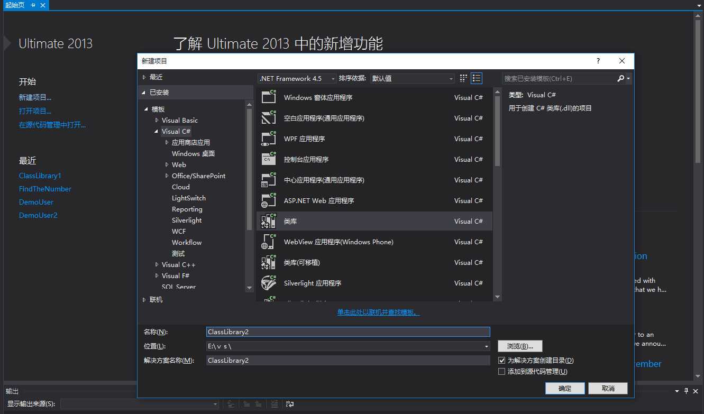Select 测试 in template tree
Viewport: 704px width, 414px height.
pyautogui.click(x=178, y=253)
